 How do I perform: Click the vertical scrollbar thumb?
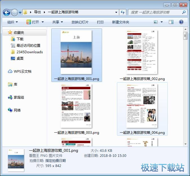tap(185, 36)
